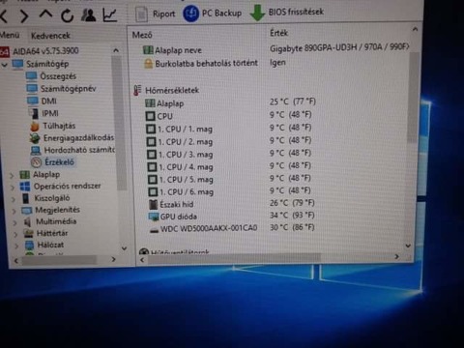The image size is (464, 348).
Task: Expand the Kiszolgáló tree node
Action: (x=14, y=199)
